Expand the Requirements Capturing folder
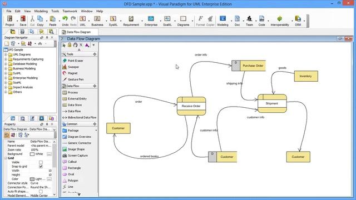 [6, 59]
